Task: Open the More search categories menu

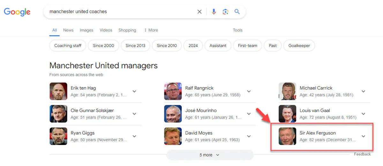Action: click(151, 30)
